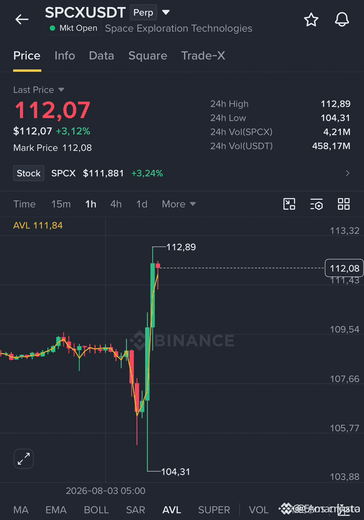
Task: Expand chart to fullscreen
Action: (x=24, y=459)
